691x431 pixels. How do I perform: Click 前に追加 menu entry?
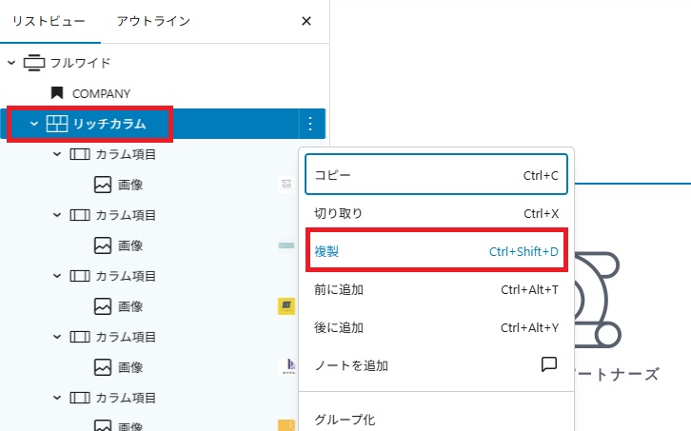point(436,289)
